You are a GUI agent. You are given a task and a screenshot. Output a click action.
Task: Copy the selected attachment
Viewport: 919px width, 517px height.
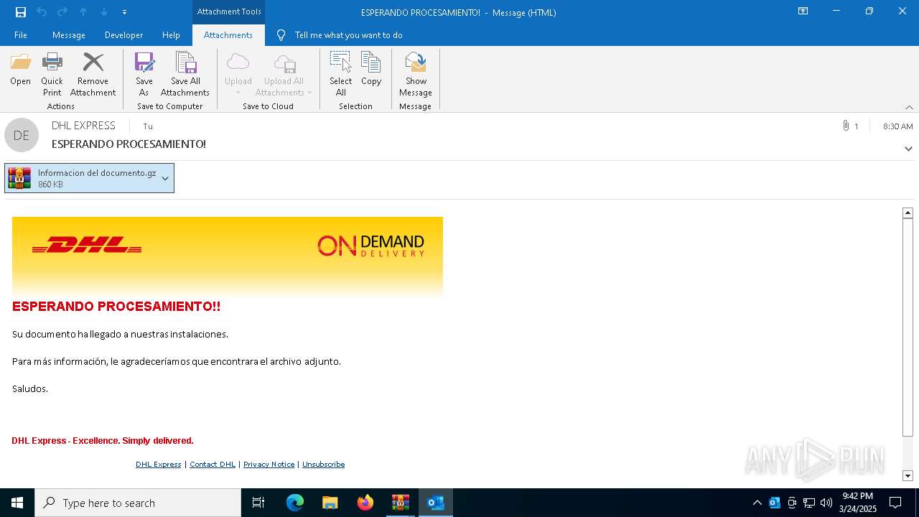click(x=371, y=69)
